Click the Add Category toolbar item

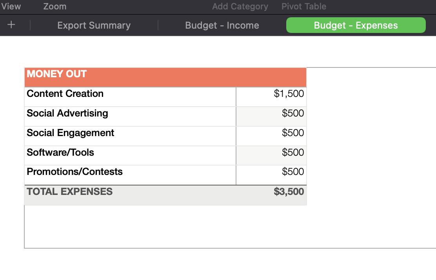click(x=240, y=6)
